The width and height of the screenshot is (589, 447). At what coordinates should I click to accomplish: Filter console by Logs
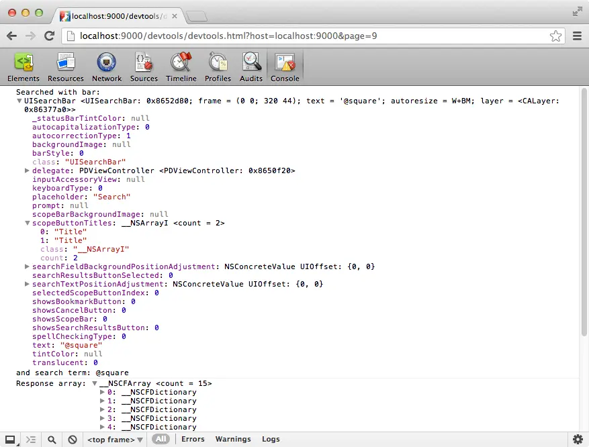pyautogui.click(x=271, y=439)
